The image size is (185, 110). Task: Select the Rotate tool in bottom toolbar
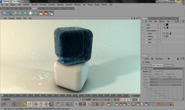pos(30,104)
